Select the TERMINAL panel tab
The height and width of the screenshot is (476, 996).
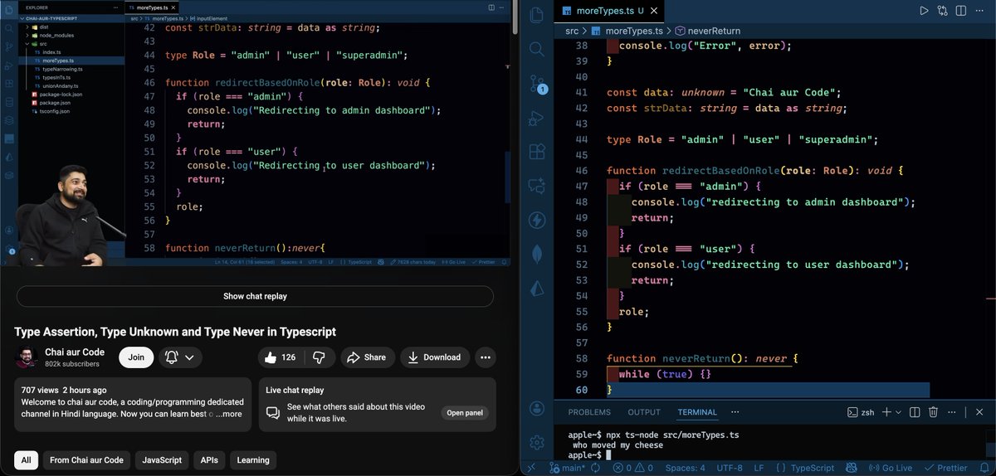pyautogui.click(x=697, y=412)
